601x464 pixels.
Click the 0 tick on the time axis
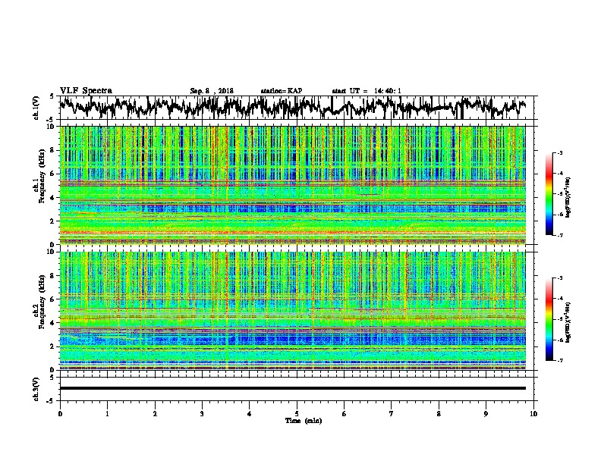tap(60, 414)
